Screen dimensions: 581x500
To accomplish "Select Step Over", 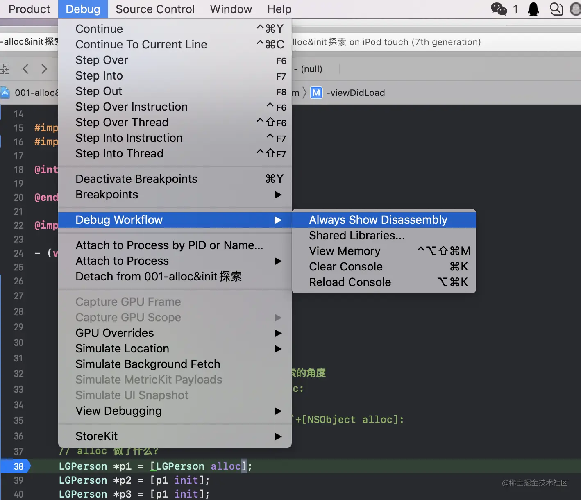I will click(175, 60).
